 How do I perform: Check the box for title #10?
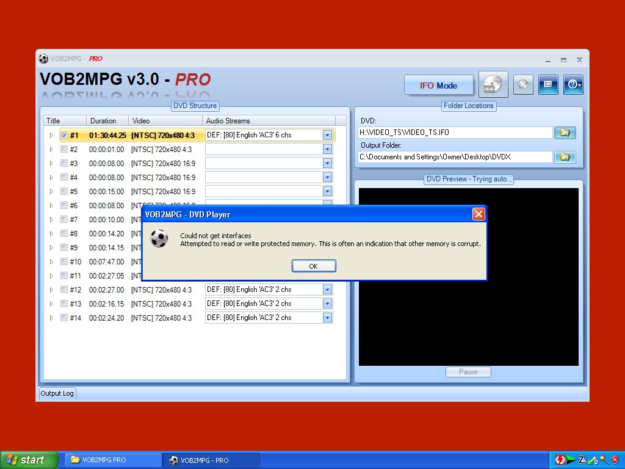[63, 261]
